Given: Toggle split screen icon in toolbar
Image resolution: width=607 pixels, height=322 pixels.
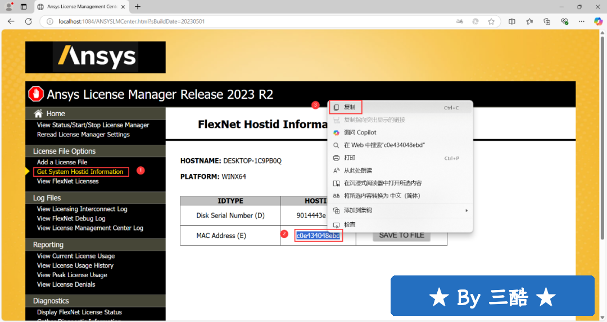Looking at the screenshot, I should tap(512, 22).
